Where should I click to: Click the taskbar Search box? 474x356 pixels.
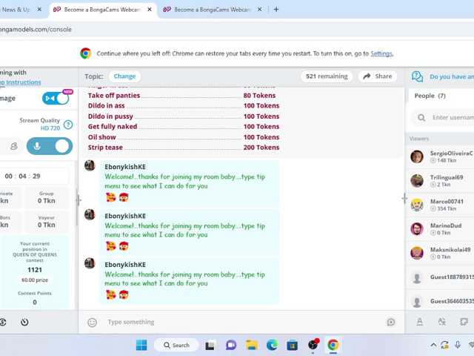coord(176,345)
